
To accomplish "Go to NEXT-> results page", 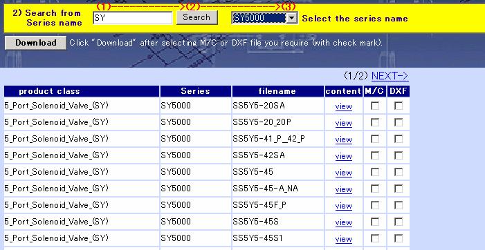I will click(390, 75).
